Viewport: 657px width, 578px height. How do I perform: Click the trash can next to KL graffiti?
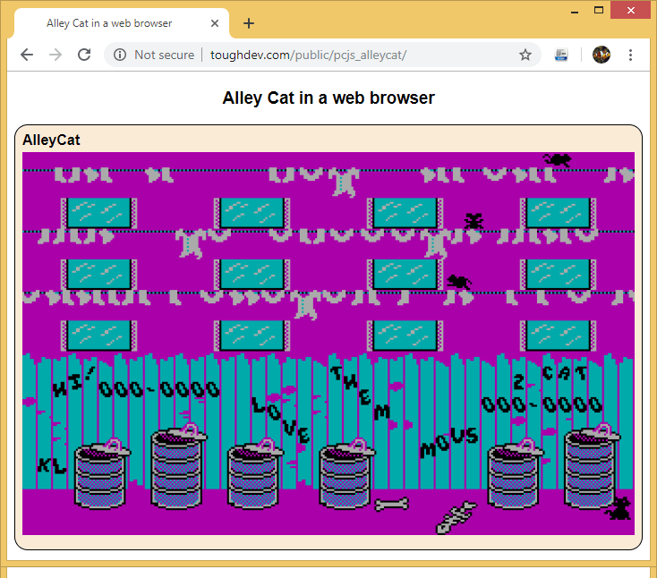coord(102,473)
